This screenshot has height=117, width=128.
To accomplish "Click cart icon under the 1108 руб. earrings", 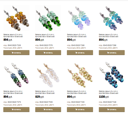I will coord(108,109).
